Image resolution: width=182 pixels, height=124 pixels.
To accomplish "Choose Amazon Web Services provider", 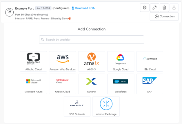I will click(63, 61).
